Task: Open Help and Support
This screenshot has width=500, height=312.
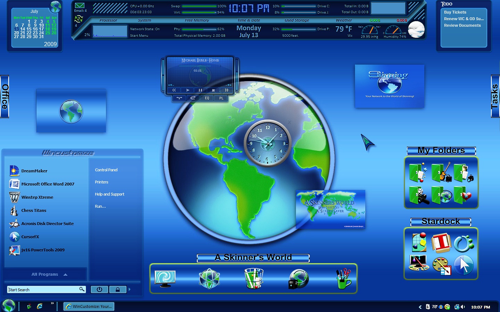Action: click(x=110, y=194)
